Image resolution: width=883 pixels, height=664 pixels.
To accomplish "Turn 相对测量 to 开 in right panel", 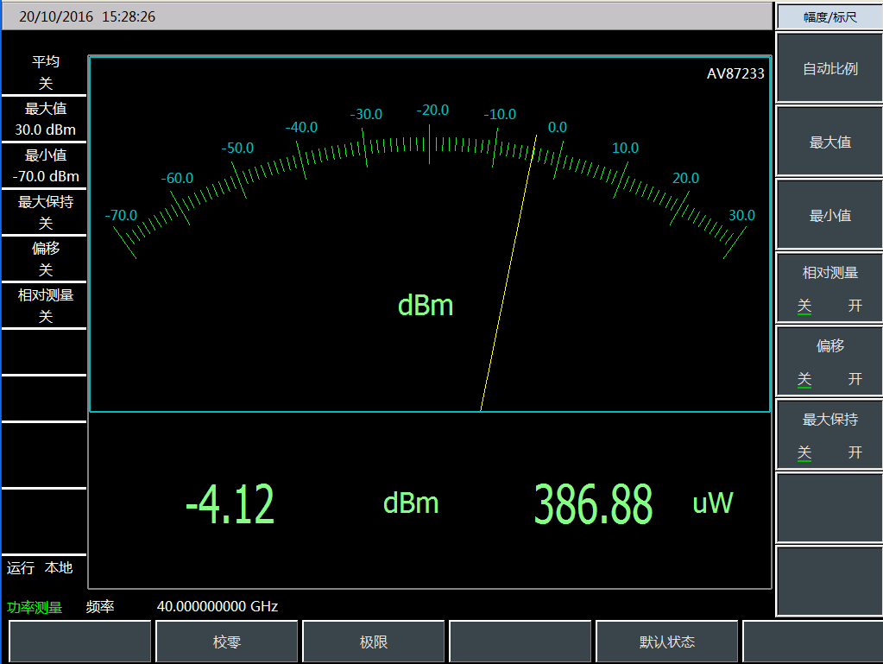I will [855, 306].
